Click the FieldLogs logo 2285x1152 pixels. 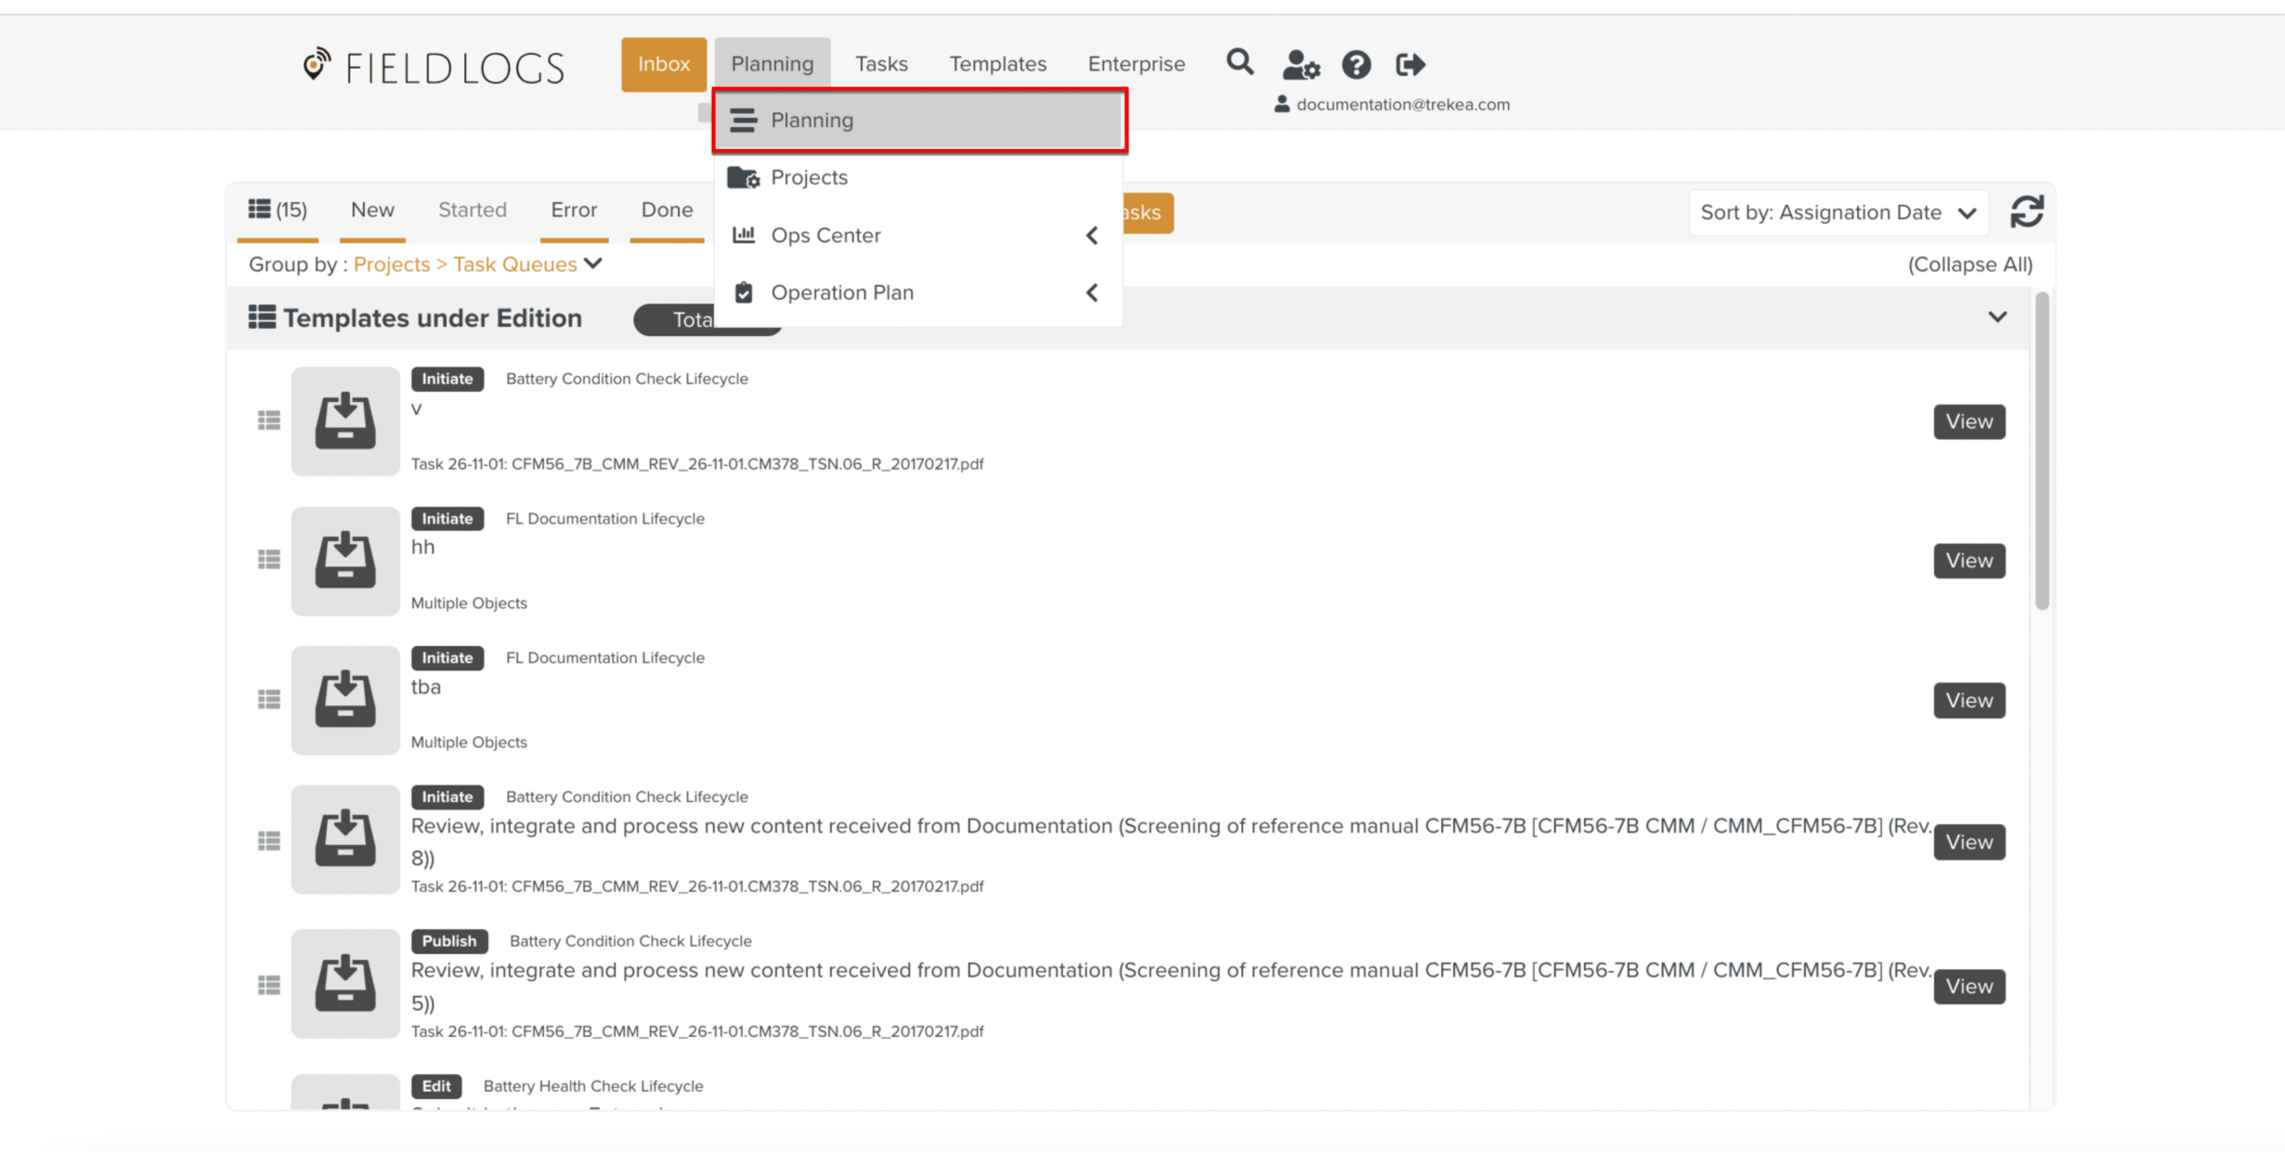tap(434, 68)
